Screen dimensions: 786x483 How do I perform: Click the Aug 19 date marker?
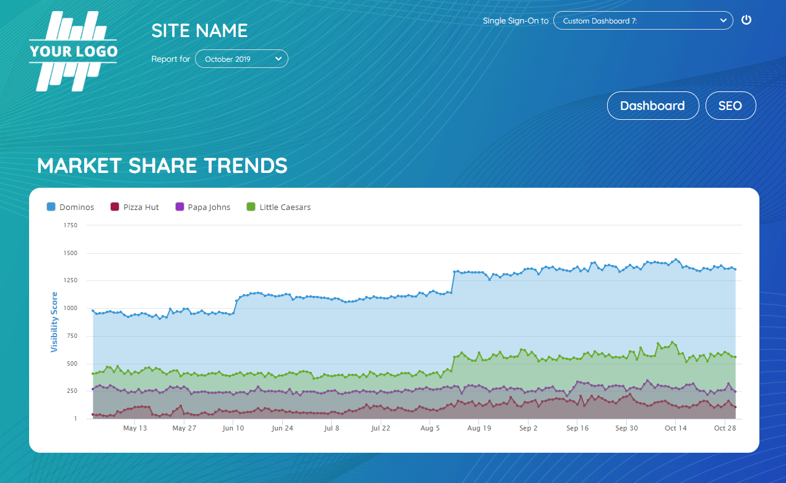[478, 428]
